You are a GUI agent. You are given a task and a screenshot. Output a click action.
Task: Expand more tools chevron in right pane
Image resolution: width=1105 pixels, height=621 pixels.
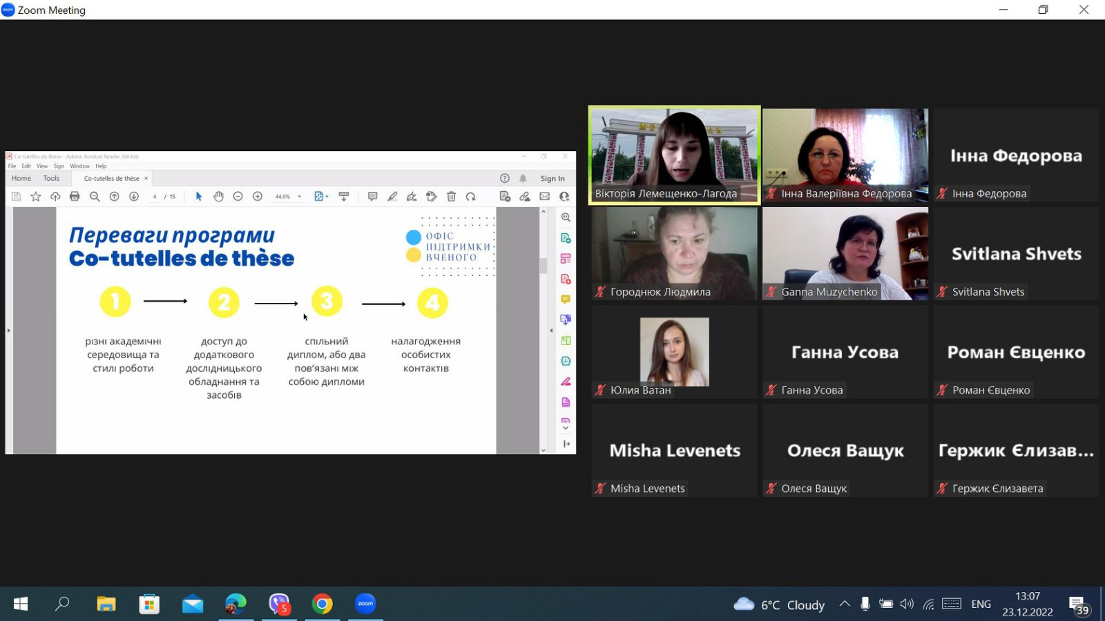pos(566,428)
